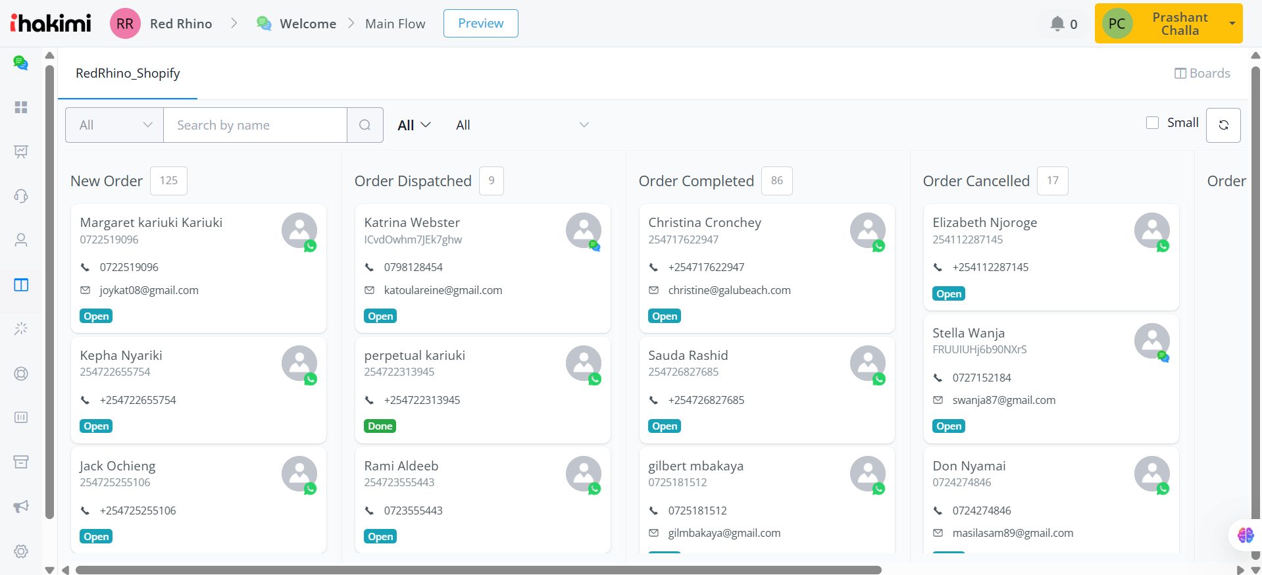Open the headset support sidebar icon
The width and height of the screenshot is (1262, 575).
coord(21,196)
